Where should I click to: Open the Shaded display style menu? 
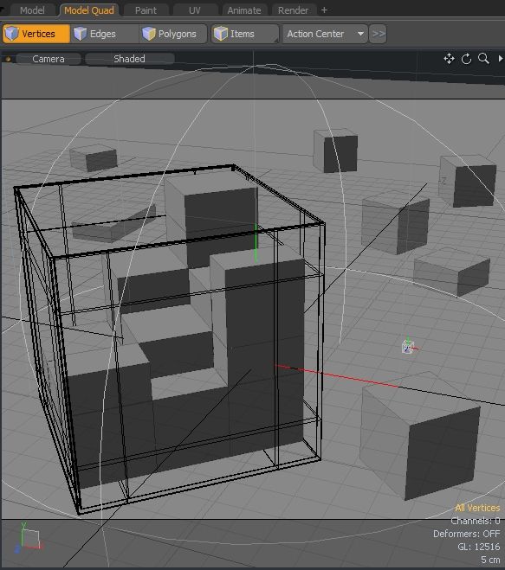tap(130, 59)
